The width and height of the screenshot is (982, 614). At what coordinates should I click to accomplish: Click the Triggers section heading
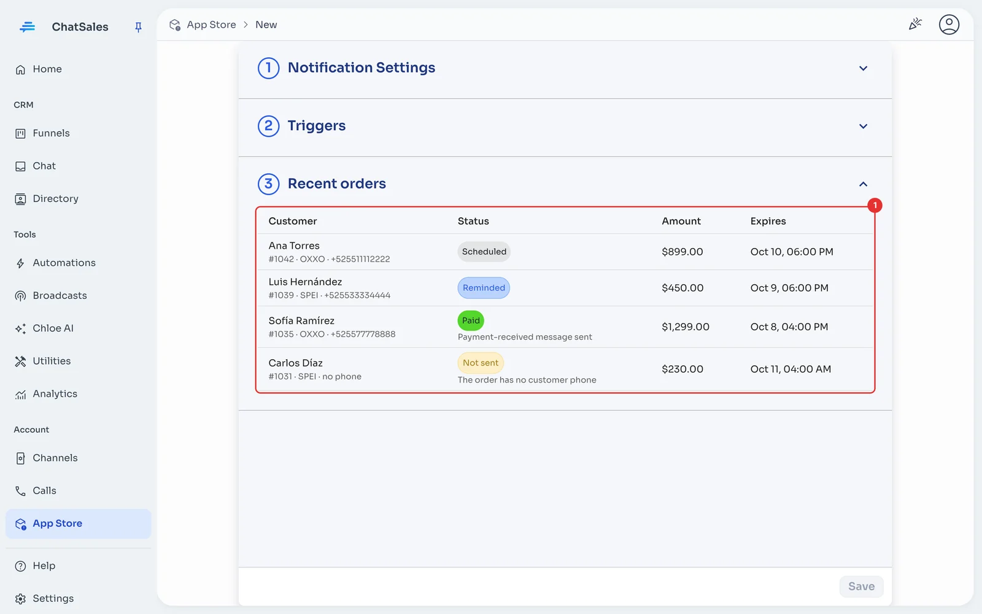(317, 126)
